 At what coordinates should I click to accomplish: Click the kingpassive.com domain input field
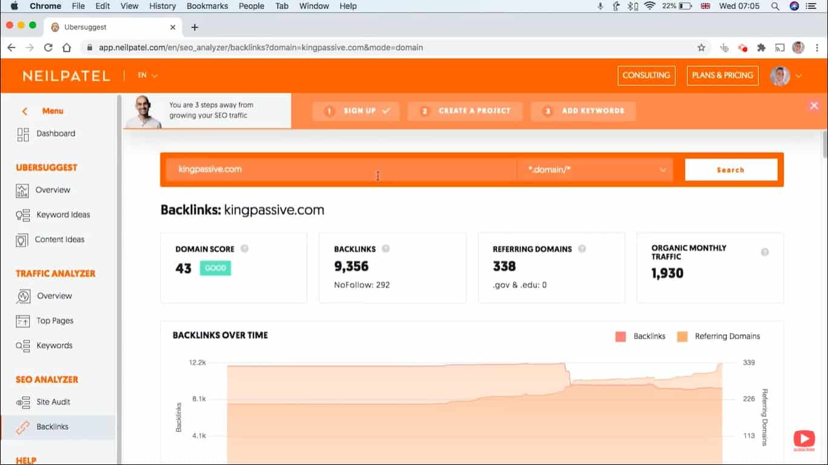click(339, 170)
